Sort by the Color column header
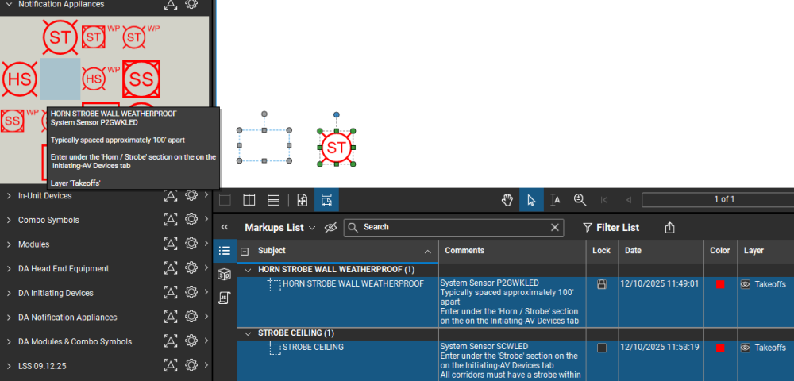 point(720,251)
